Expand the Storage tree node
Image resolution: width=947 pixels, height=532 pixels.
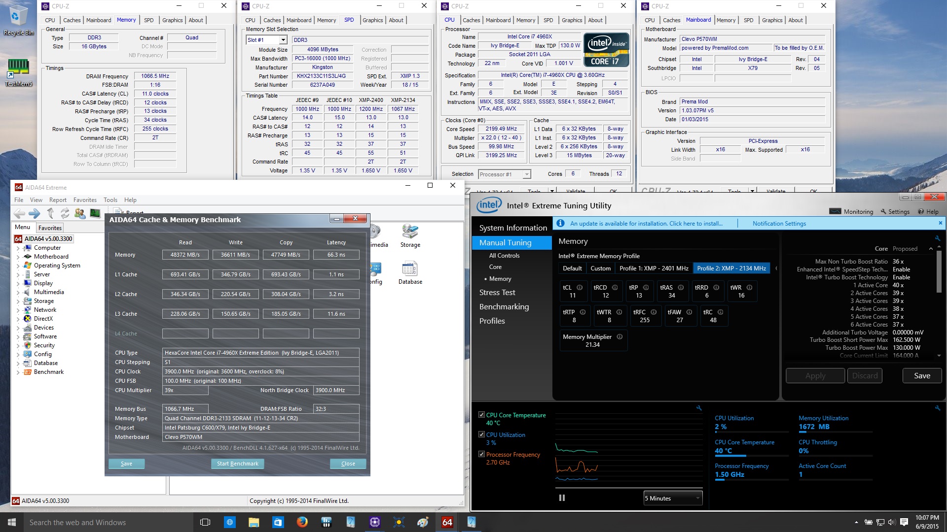[18, 301]
